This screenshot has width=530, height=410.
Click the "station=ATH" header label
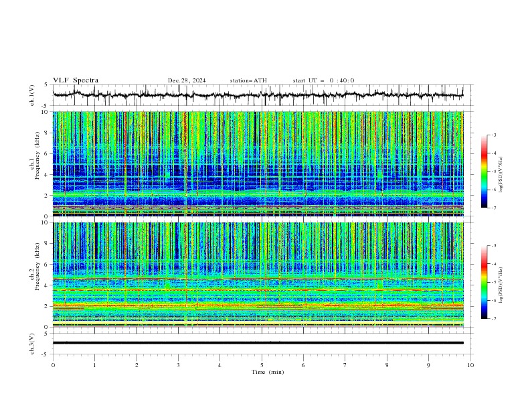click(248, 80)
